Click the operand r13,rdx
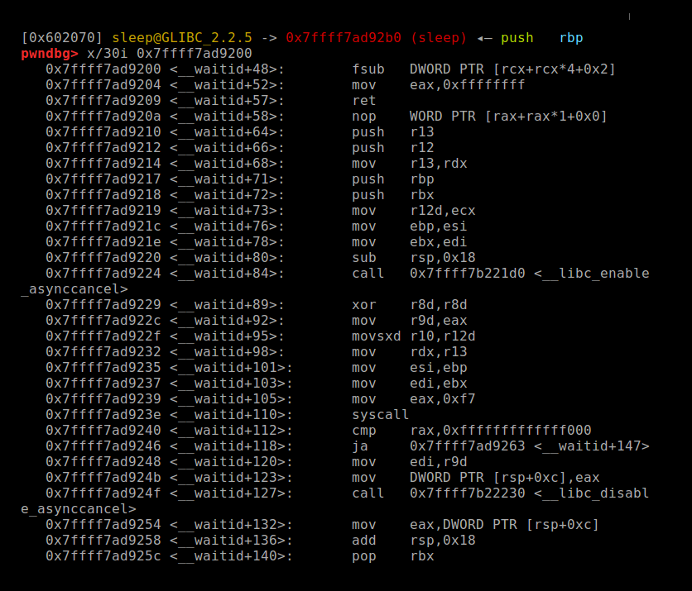This screenshot has width=692, height=591. [x=438, y=164]
